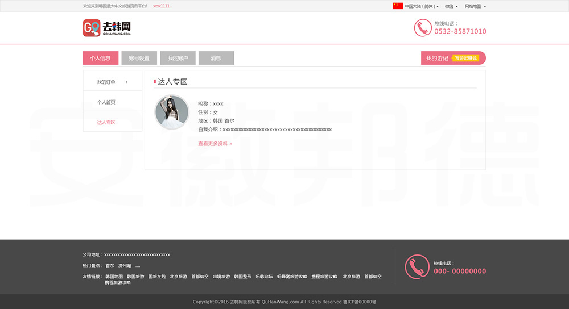
Task: Select 达人专区 in the sidebar
Action: click(x=106, y=122)
